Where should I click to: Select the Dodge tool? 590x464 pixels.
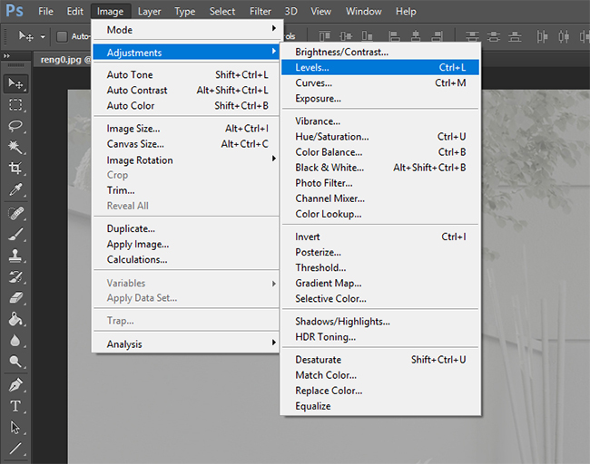point(15,362)
